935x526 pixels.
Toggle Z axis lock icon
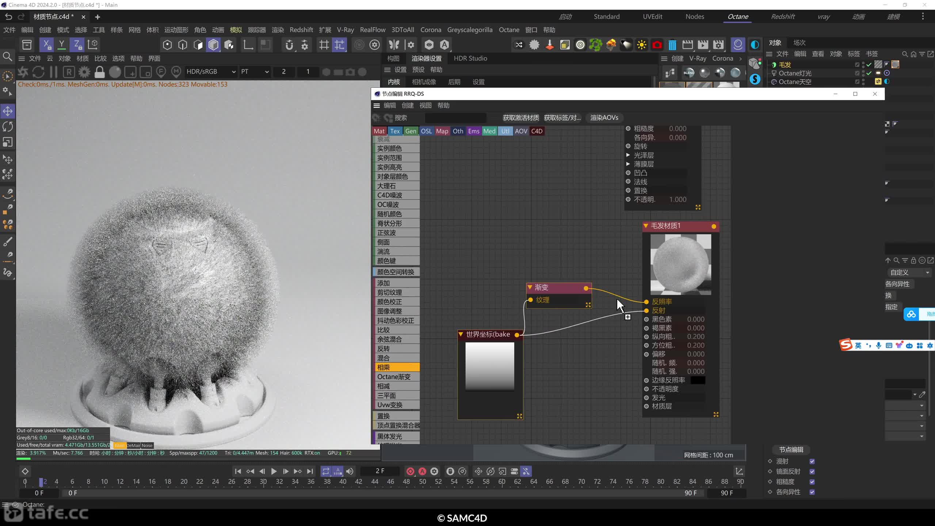click(x=77, y=45)
